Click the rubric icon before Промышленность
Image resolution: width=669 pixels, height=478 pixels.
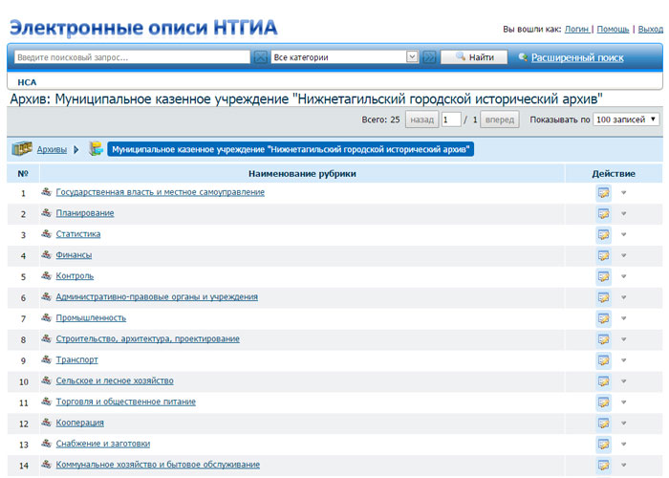pyautogui.click(x=46, y=317)
